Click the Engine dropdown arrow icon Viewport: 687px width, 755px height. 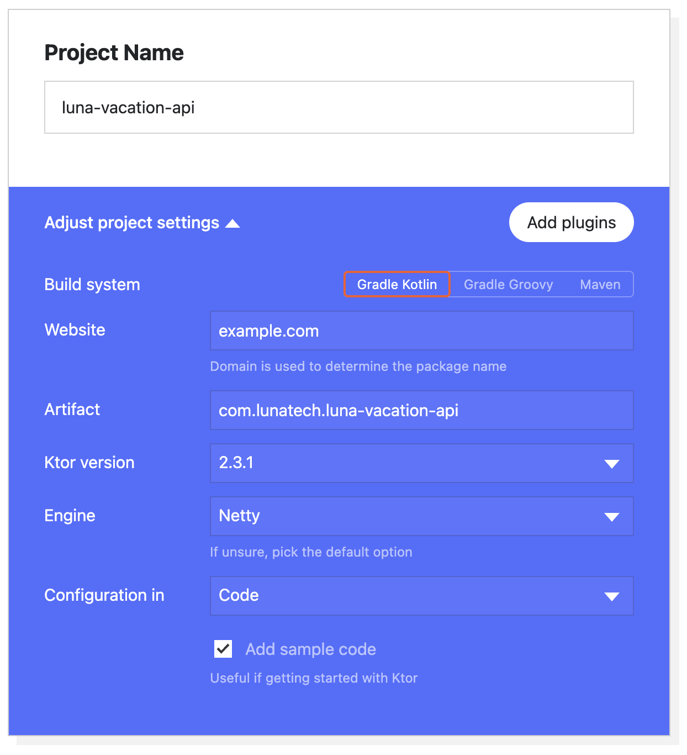[x=611, y=517]
